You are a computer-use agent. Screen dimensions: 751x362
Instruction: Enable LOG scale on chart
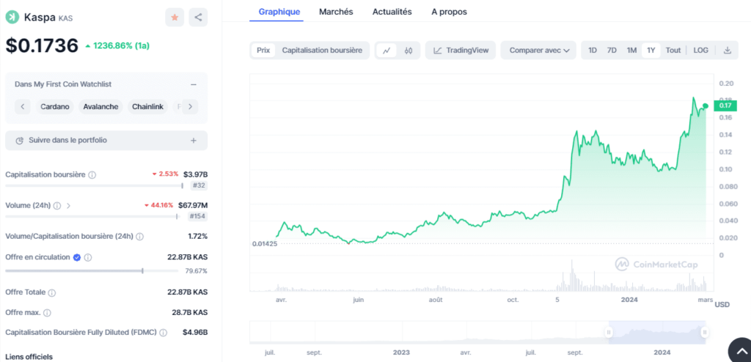[700, 51]
